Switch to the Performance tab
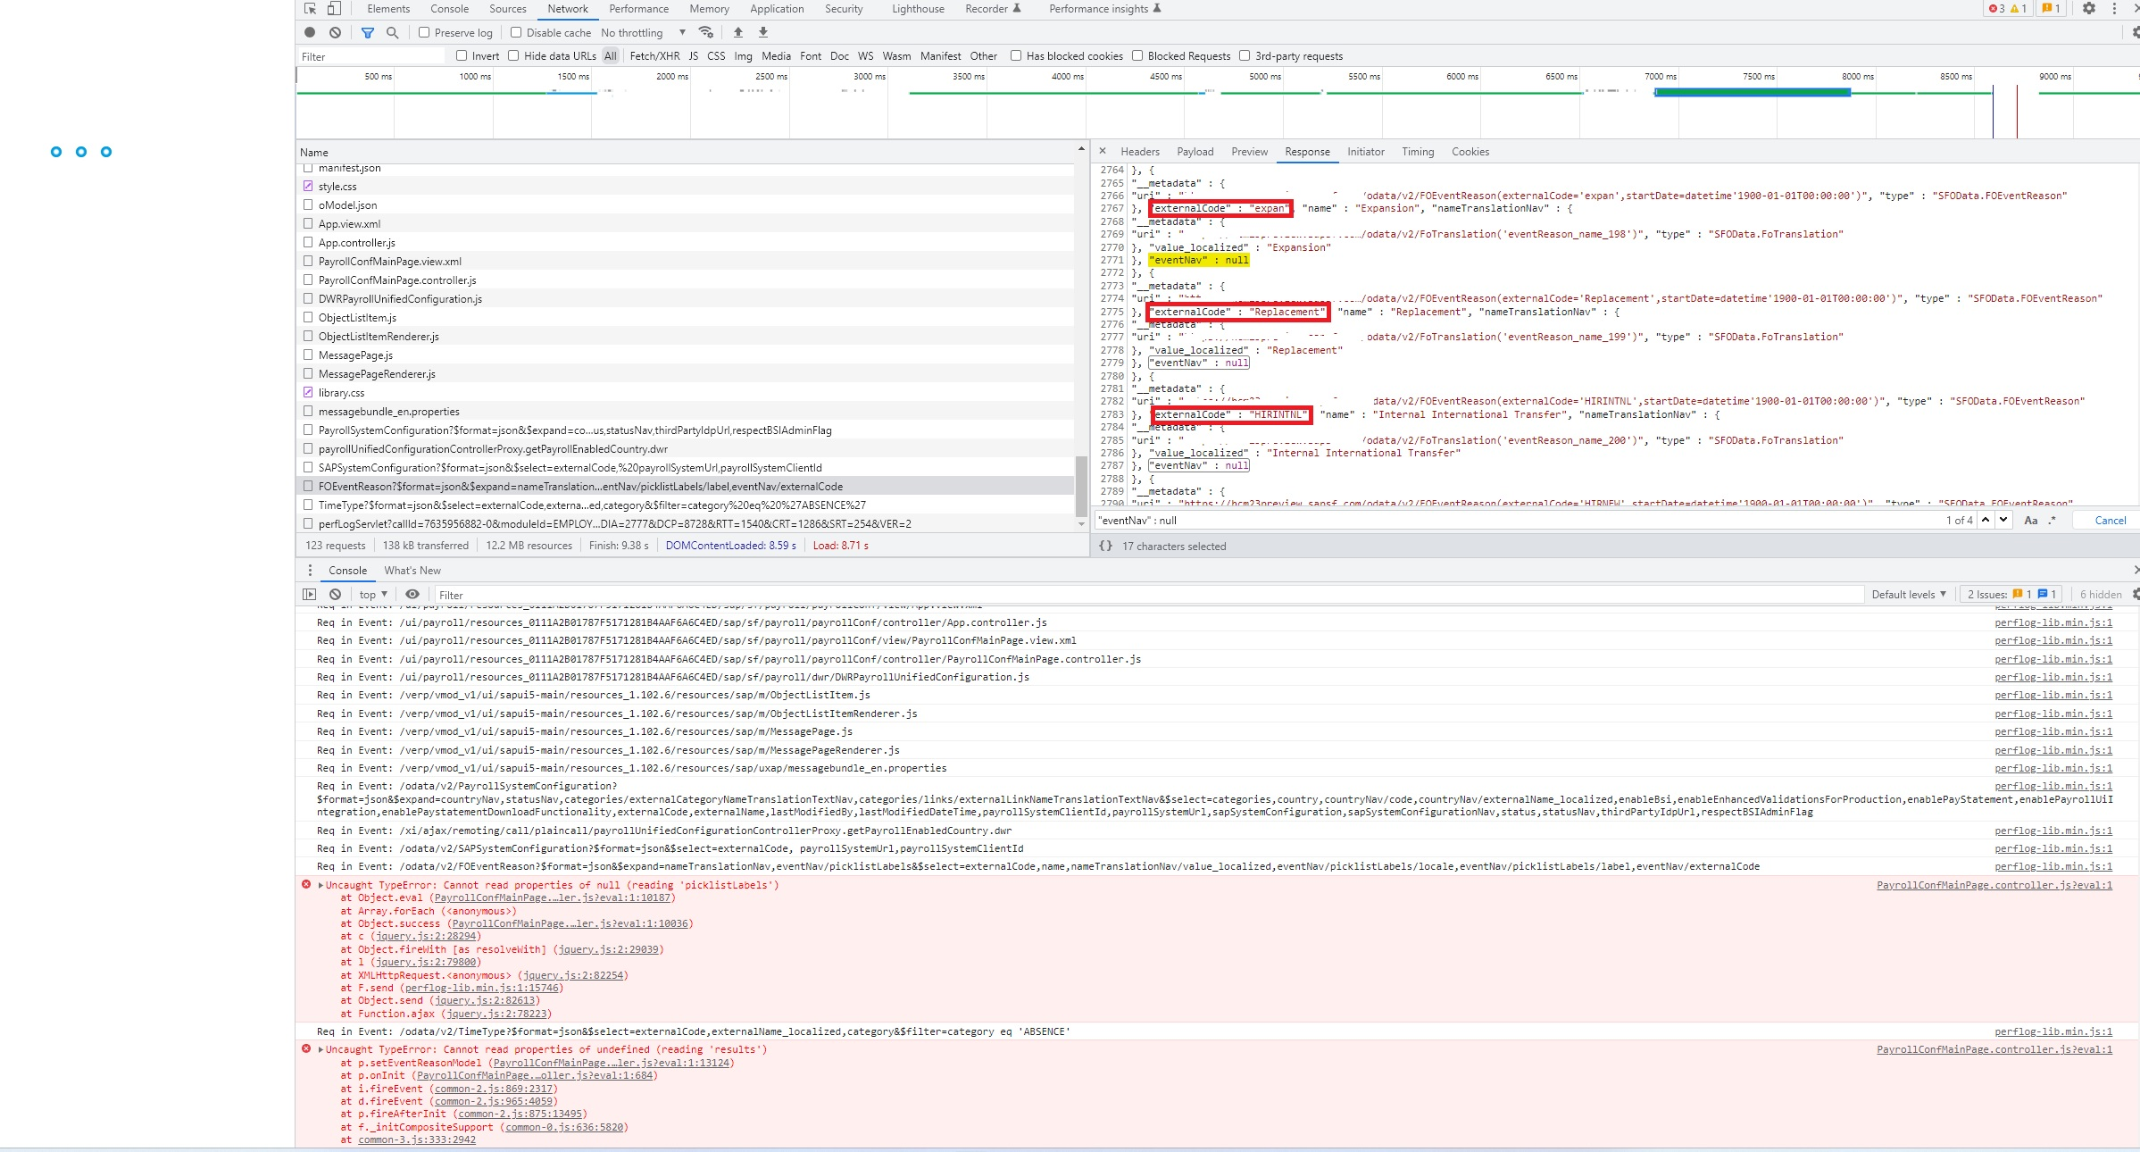2140x1152 pixels. 638,9
